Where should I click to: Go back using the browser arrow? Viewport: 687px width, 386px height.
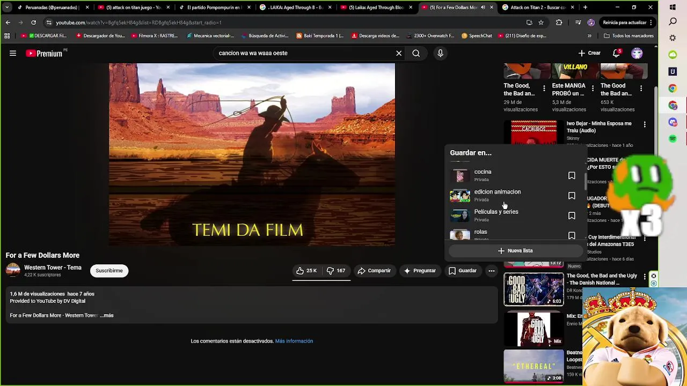pos(8,23)
